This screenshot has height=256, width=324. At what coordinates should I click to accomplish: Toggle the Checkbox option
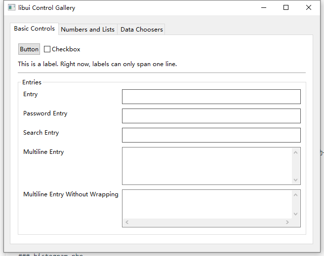47,49
